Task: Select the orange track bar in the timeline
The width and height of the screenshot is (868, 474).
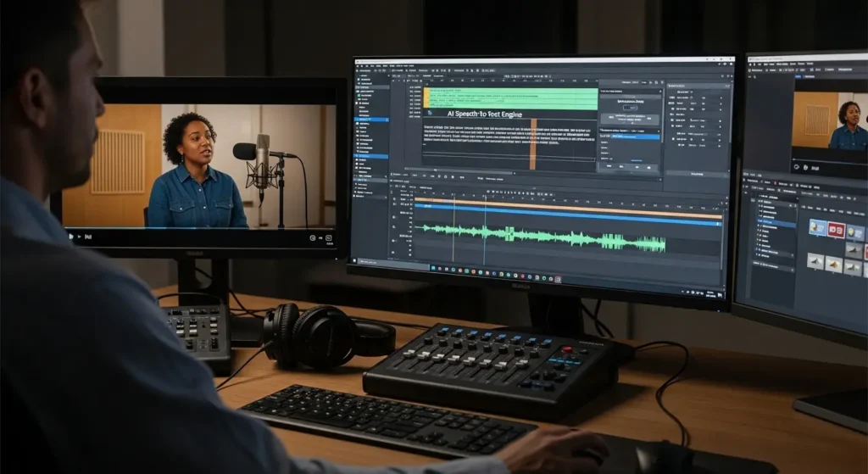Action: pyautogui.click(x=568, y=207)
